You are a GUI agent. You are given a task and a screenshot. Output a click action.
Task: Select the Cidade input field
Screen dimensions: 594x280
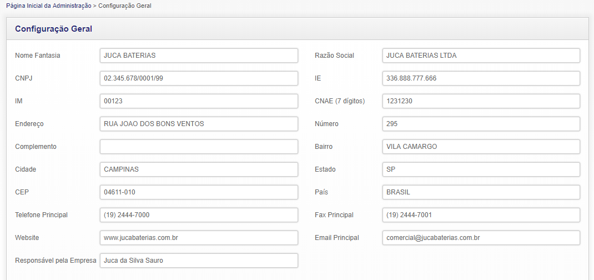[x=199, y=169]
